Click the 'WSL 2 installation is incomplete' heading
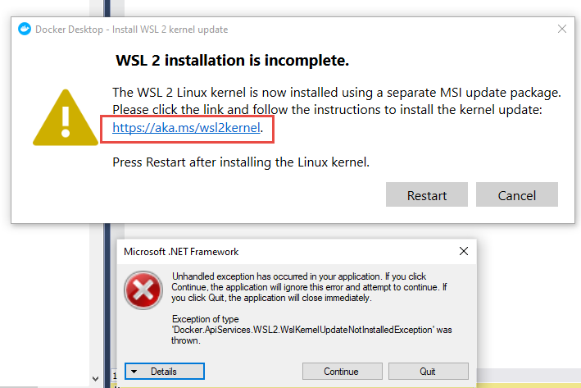Image resolution: width=581 pixels, height=388 pixels. [233, 60]
